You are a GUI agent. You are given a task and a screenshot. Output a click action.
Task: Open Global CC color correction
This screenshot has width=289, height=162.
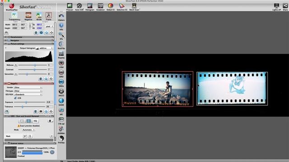point(111,7)
